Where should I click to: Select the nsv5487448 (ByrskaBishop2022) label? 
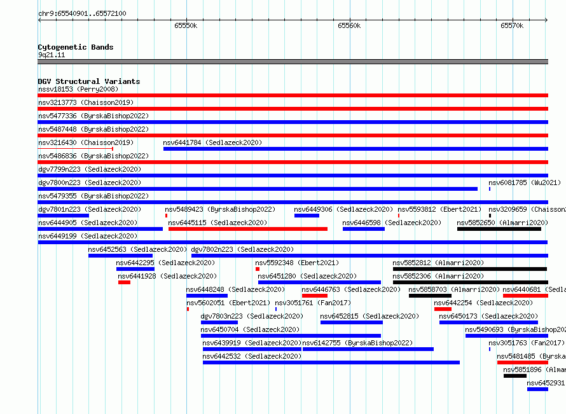point(93,129)
